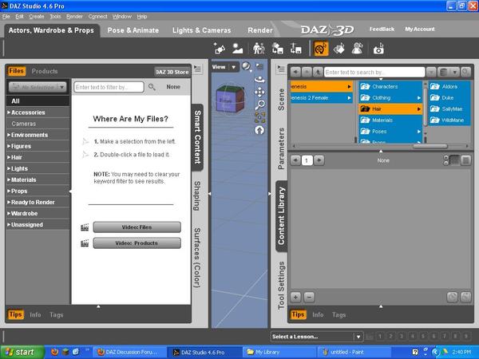The height and width of the screenshot is (359, 479).
Task: Open the Feedback link
Action: click(x=382, y=29)
